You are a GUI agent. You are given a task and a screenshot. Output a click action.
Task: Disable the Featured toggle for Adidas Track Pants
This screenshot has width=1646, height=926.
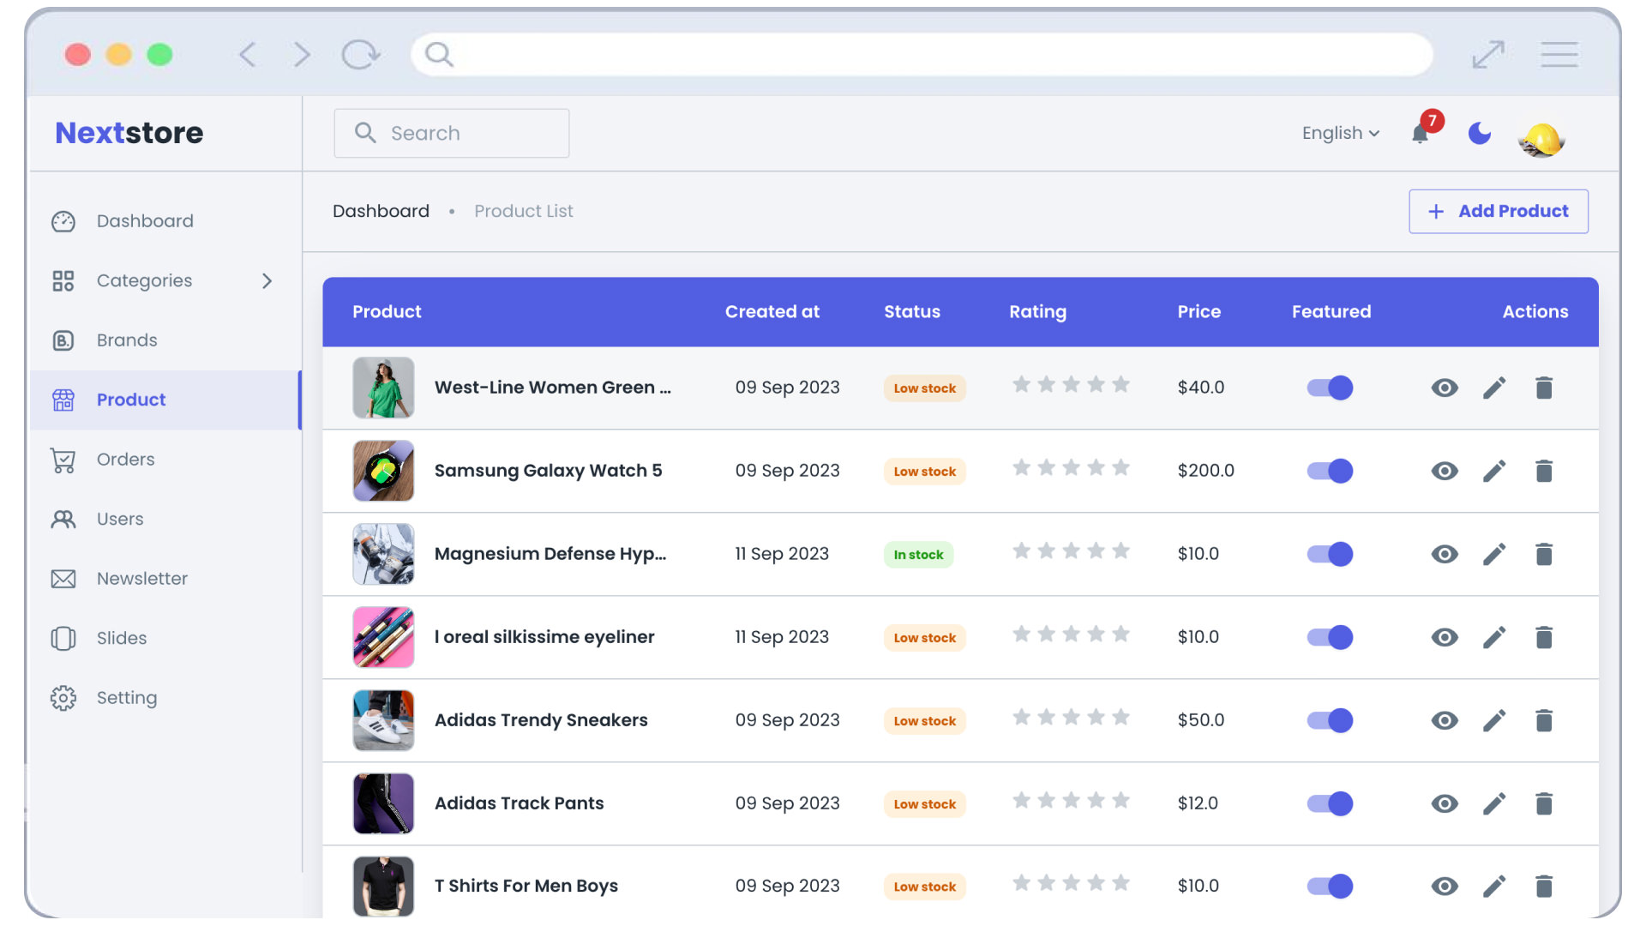pos(1331,803)
